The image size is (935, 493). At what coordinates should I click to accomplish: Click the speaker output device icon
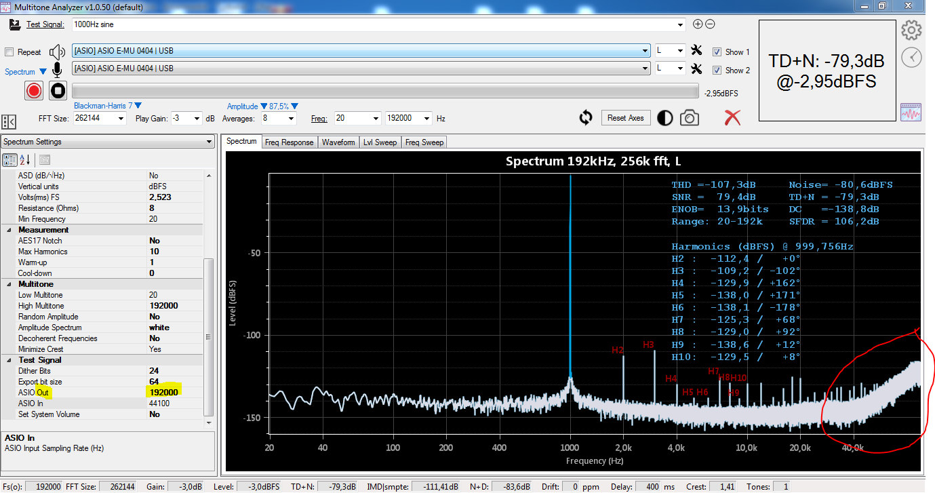click(x=58, y=52)
